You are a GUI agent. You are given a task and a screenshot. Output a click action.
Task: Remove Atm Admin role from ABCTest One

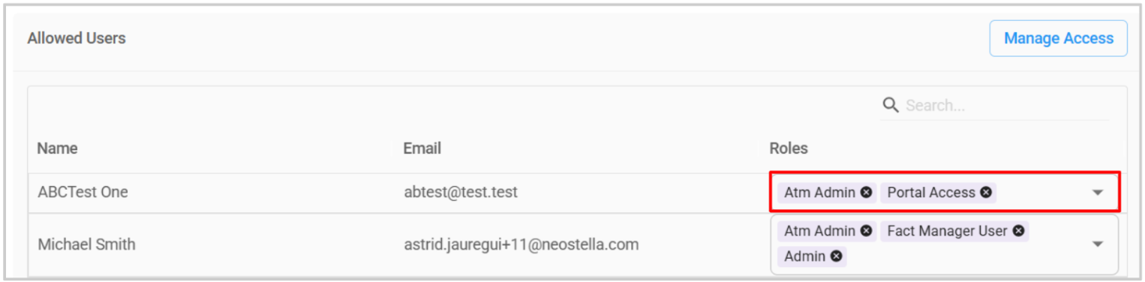point(866,192)
